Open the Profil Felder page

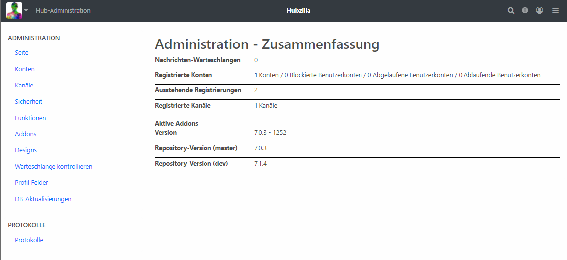(x=32, y=182)
